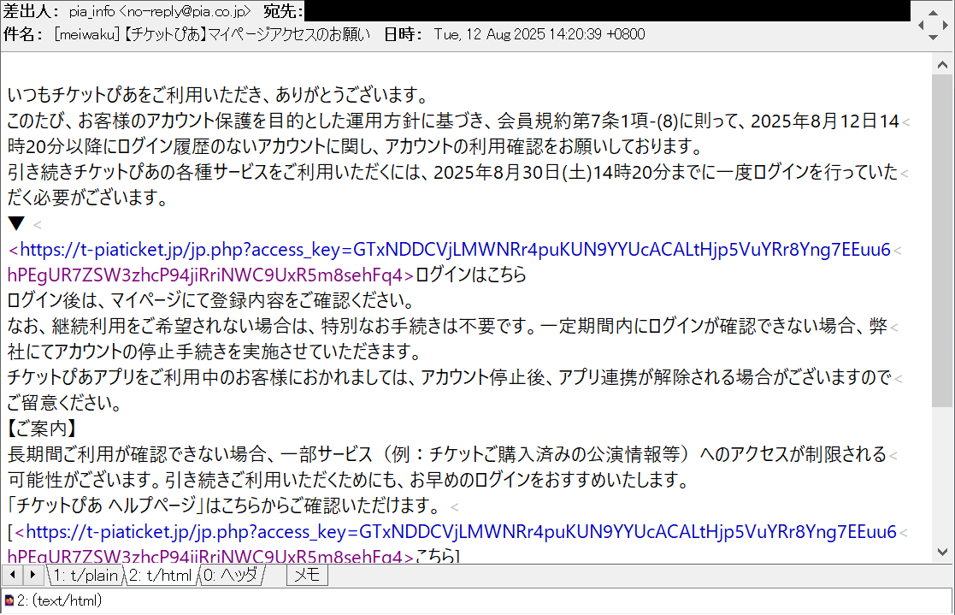The width and height of the screenshot is (955, 615).
Task: Open the first t-piaticket.jp login link
Action: [x=455, y=249]
